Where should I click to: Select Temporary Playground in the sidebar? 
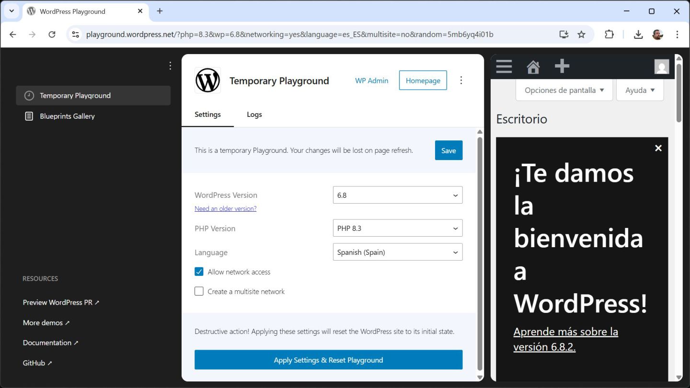pyautogui.click(x=93, y=95)
